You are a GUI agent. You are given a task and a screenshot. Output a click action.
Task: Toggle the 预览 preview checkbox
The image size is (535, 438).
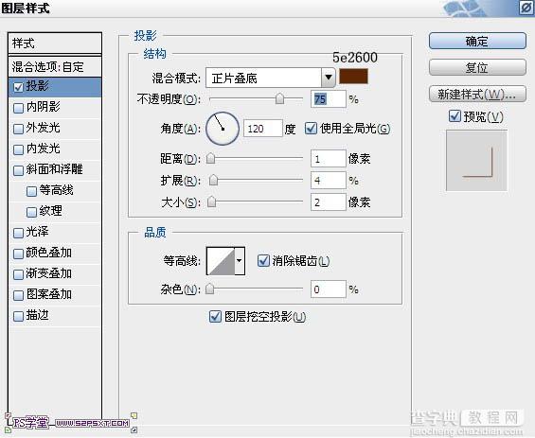point(455,116)
